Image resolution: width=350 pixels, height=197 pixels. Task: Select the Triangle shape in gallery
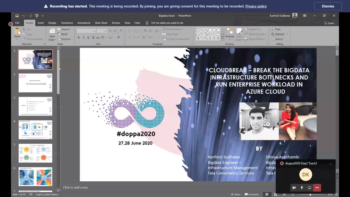197,34
